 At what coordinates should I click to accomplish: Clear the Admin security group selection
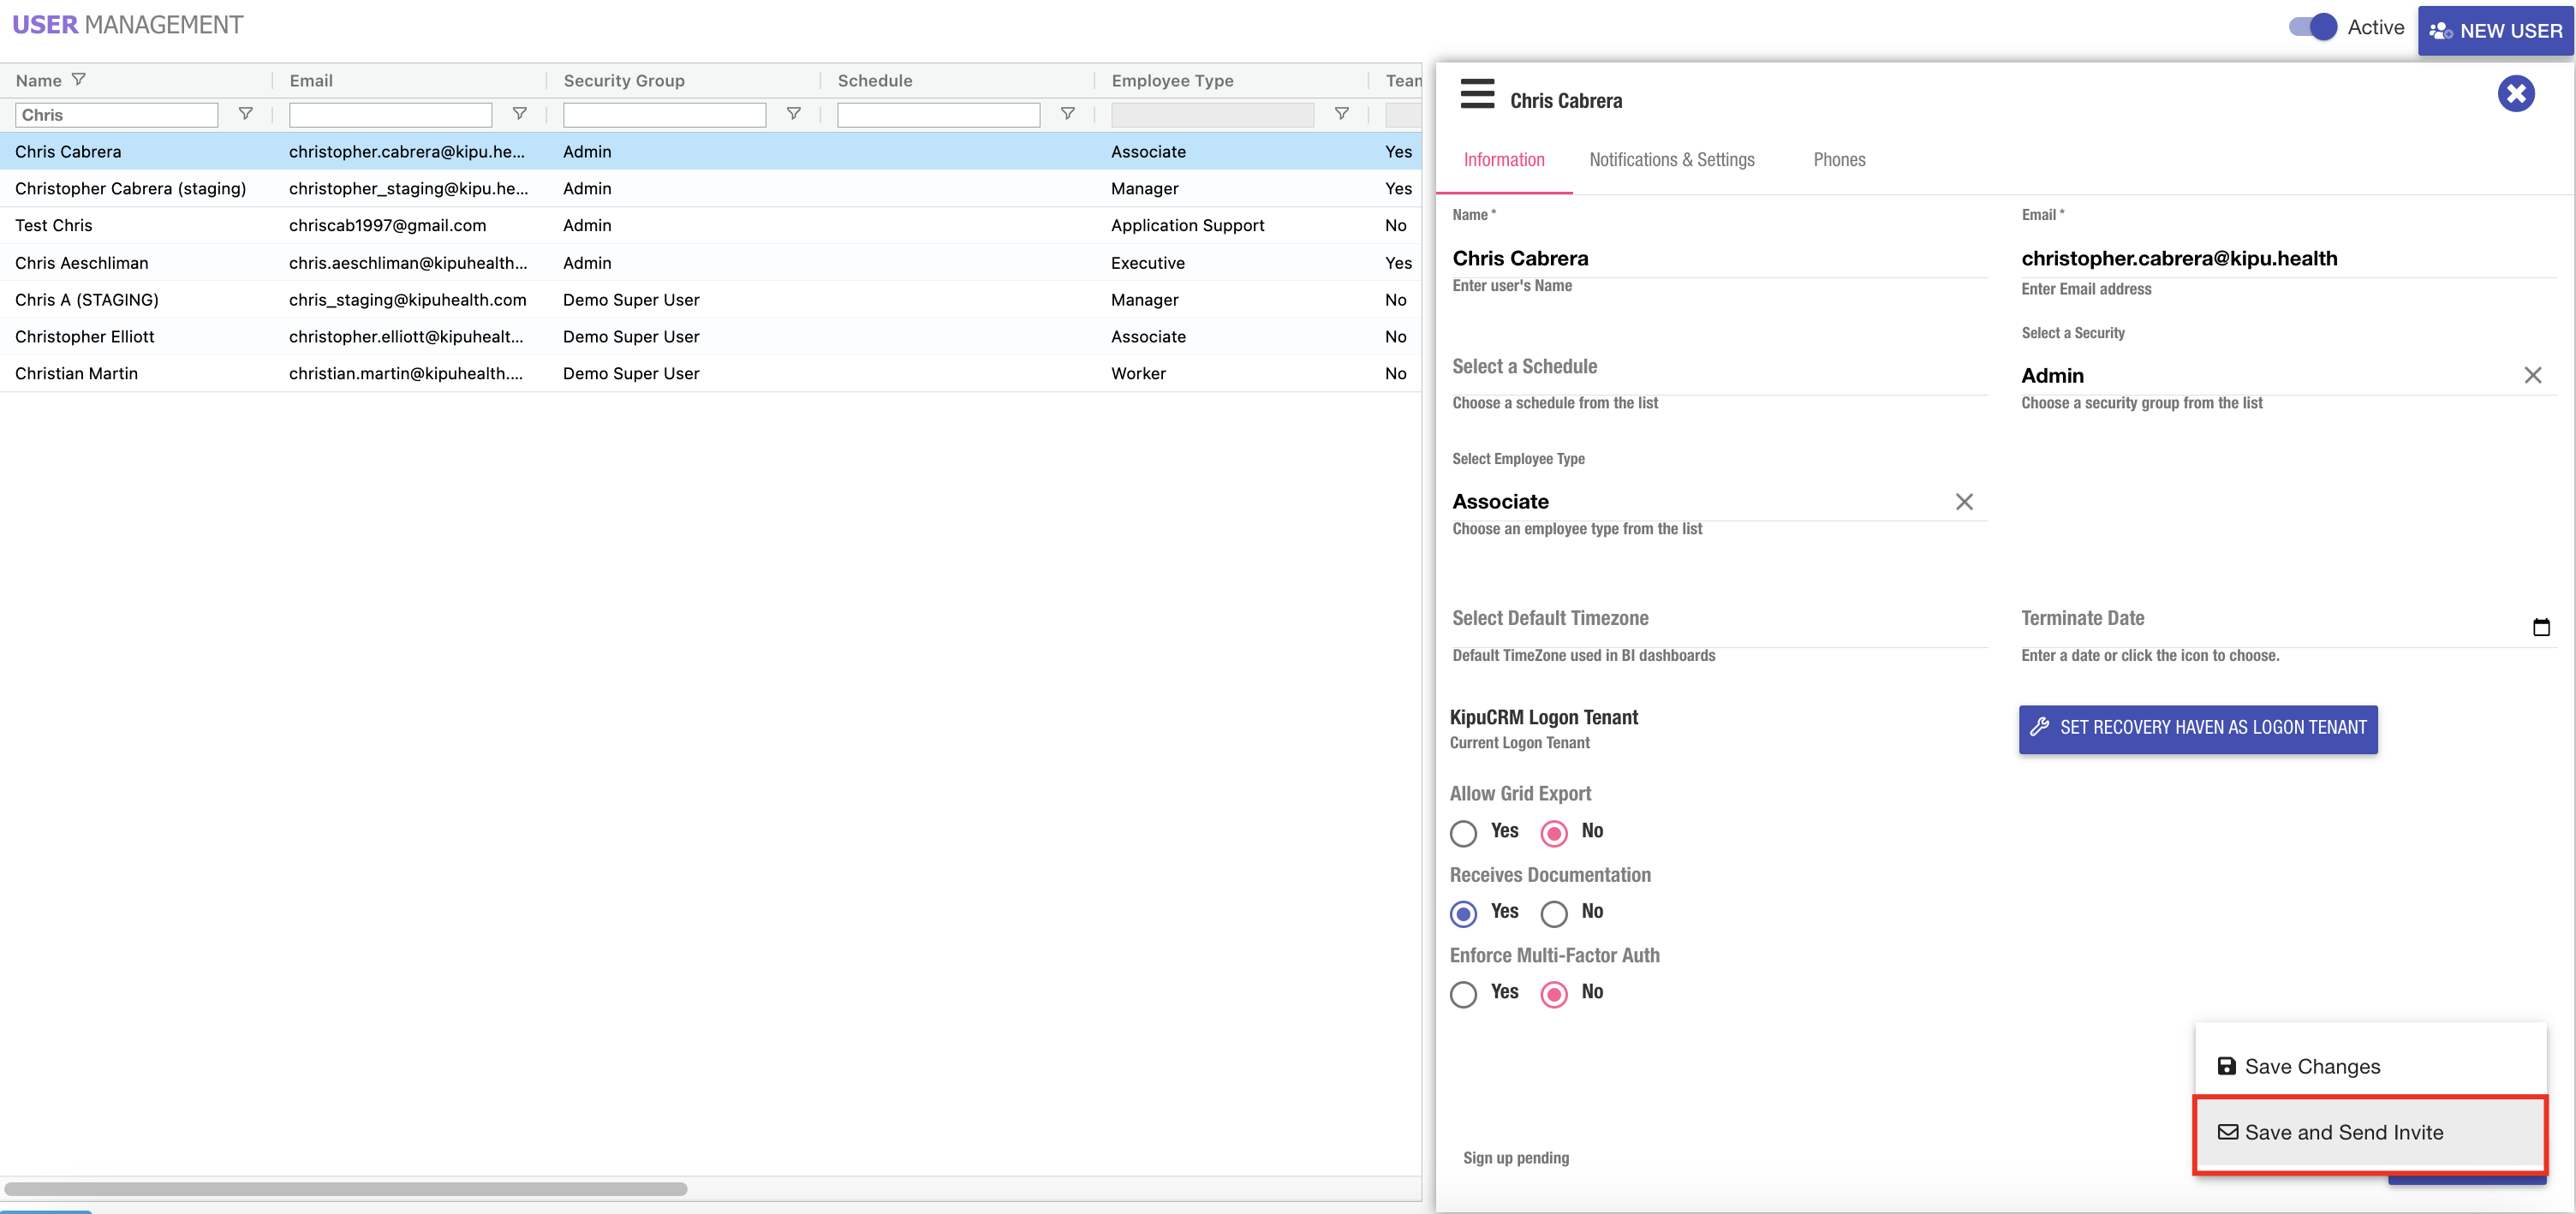tap(2532, 375)
